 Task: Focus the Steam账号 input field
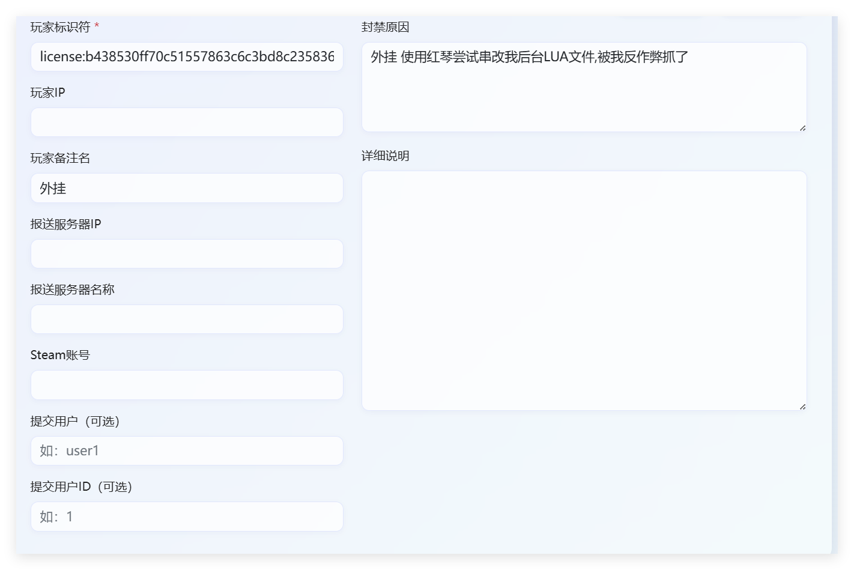coord(187,385)
